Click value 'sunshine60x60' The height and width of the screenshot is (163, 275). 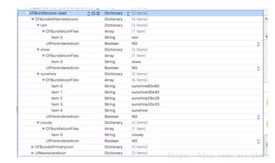(146, 86)
